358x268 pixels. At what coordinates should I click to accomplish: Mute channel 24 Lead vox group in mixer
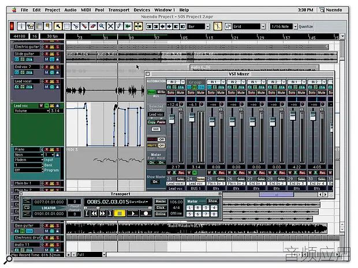[x=201, y=93]
